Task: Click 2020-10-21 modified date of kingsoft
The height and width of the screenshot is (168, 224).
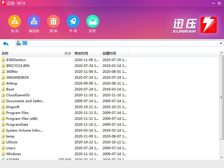Action: (x=87, y=107)
